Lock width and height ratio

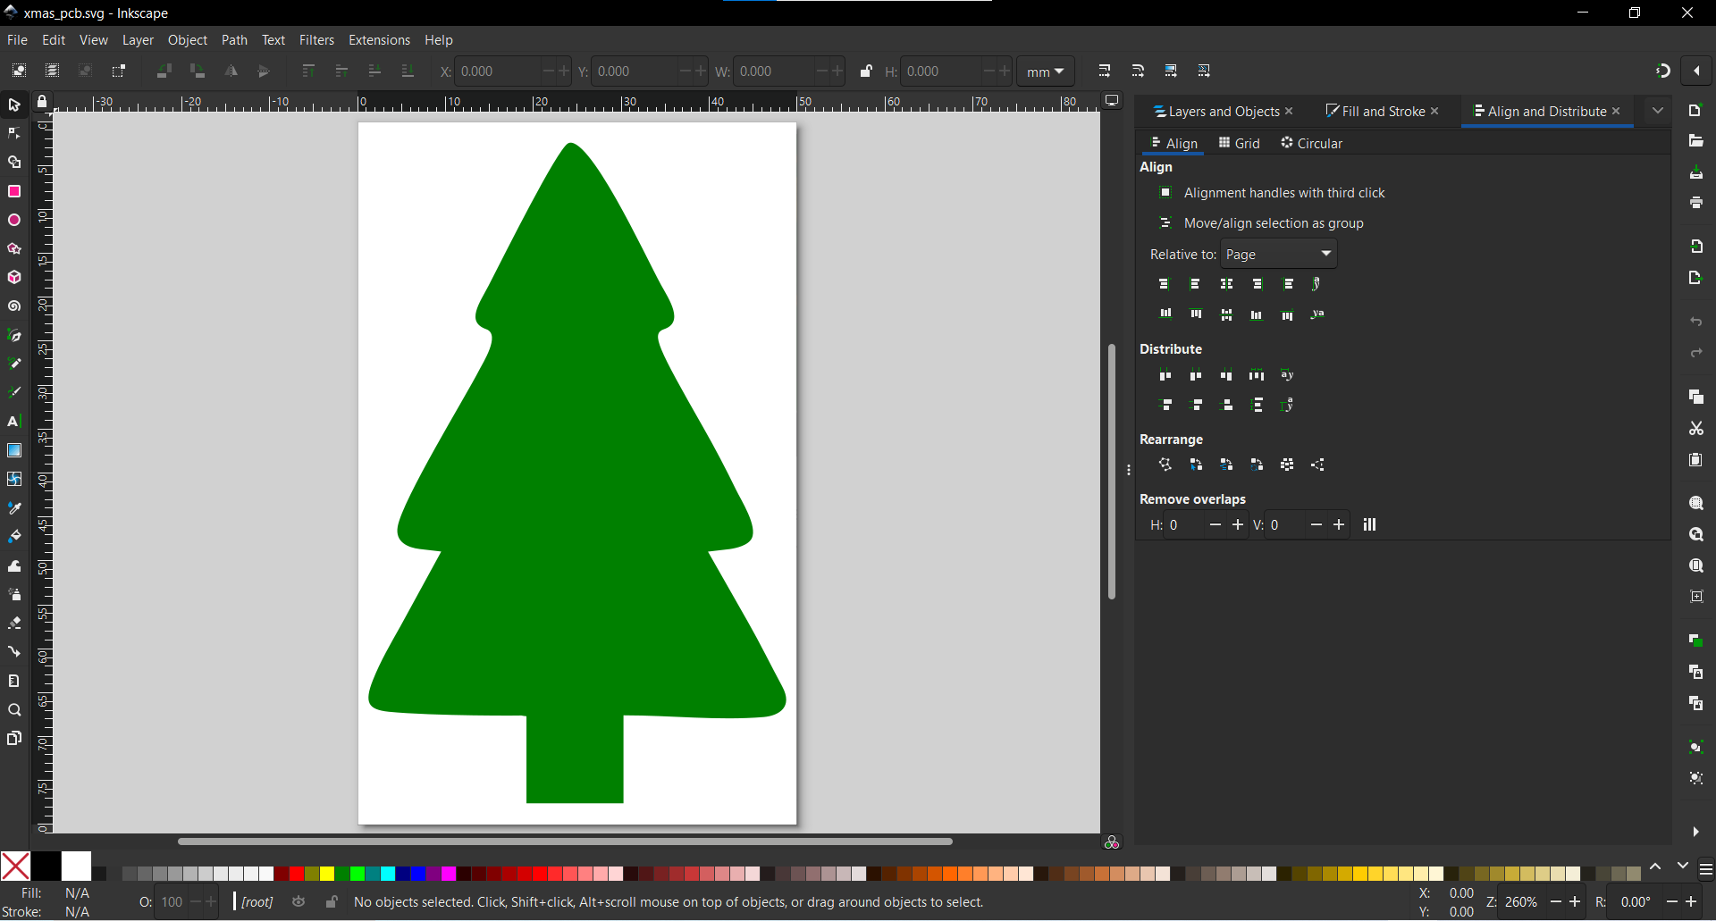tap(865, 71)
